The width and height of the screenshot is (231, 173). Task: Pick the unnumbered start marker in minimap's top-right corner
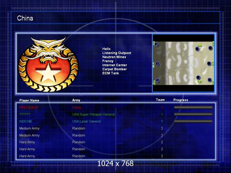pyautogui.click(x=210, y=48)
